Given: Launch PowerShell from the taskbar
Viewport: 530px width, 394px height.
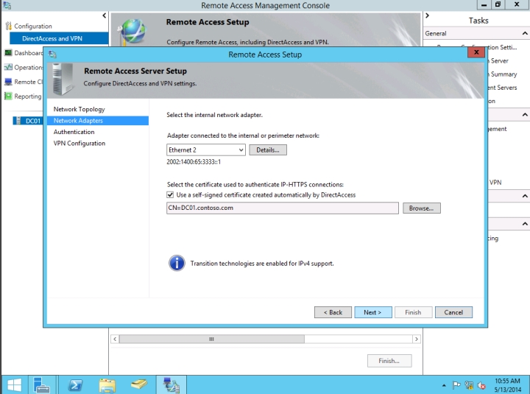Looking at the screenshot, I should point(75,384).
